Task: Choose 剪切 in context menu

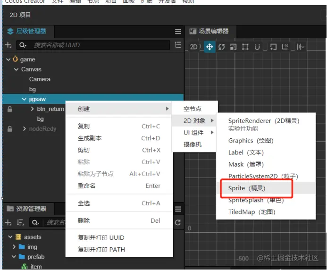Action: coord(119,150)
